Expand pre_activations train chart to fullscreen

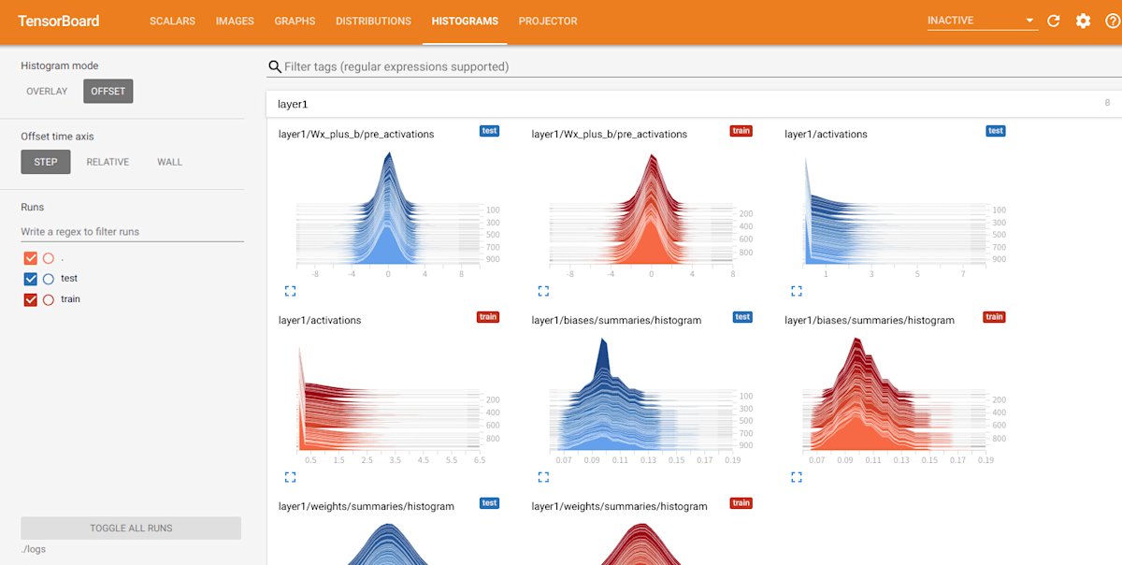543,291
